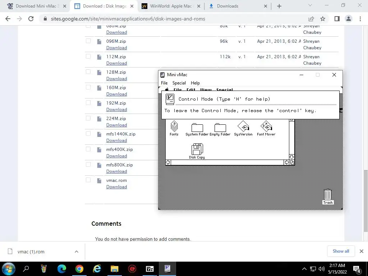
Task: Check the 160M.zip checkbox
Action: pos(88,87)
